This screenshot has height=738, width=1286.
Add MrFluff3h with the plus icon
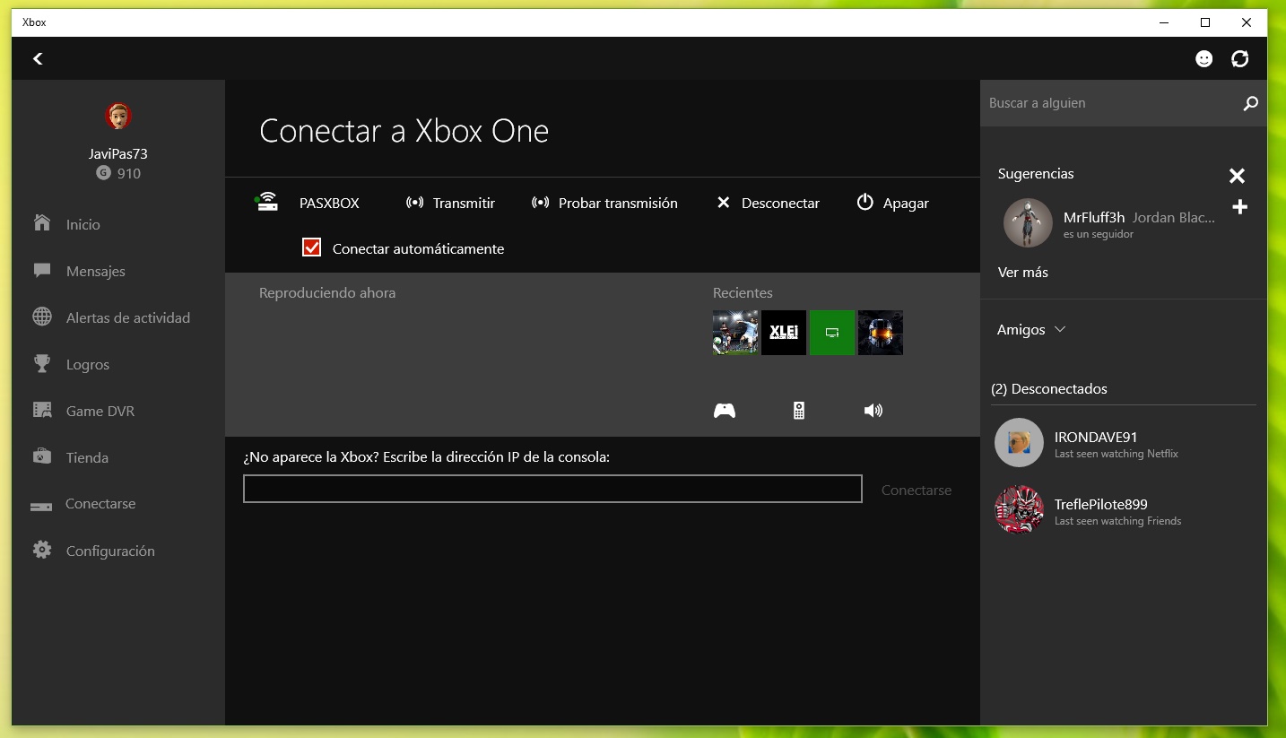[1240, 207]
